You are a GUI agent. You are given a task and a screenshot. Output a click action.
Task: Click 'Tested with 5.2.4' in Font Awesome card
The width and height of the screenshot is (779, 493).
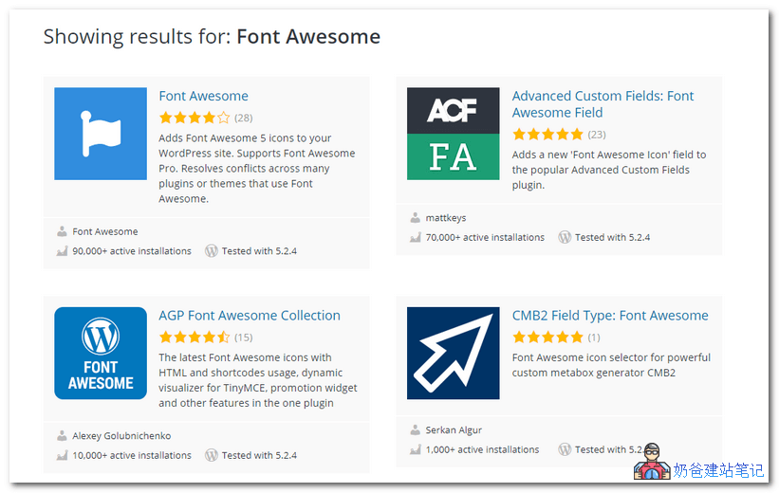click(x=259, y=251)
